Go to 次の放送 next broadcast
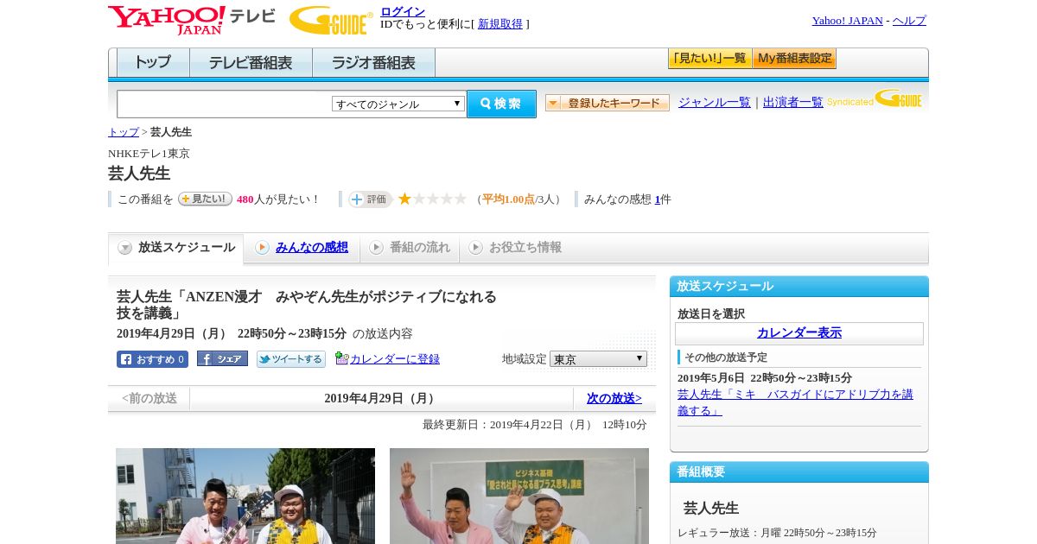The width and height of the screenshot is (1037, 544). pyautogui.click(x=614, y=398)
